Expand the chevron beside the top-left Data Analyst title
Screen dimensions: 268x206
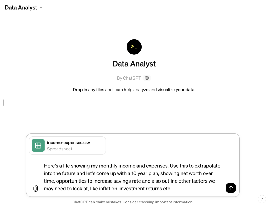[41, 8]
